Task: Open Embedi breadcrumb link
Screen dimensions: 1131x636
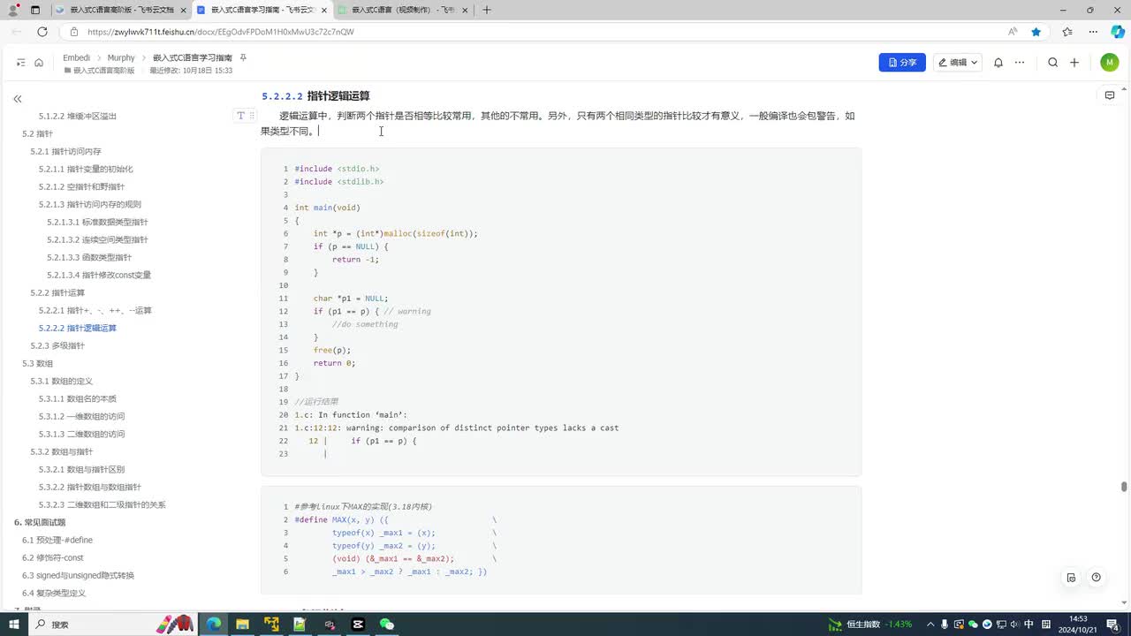Action: pos(77,57)
